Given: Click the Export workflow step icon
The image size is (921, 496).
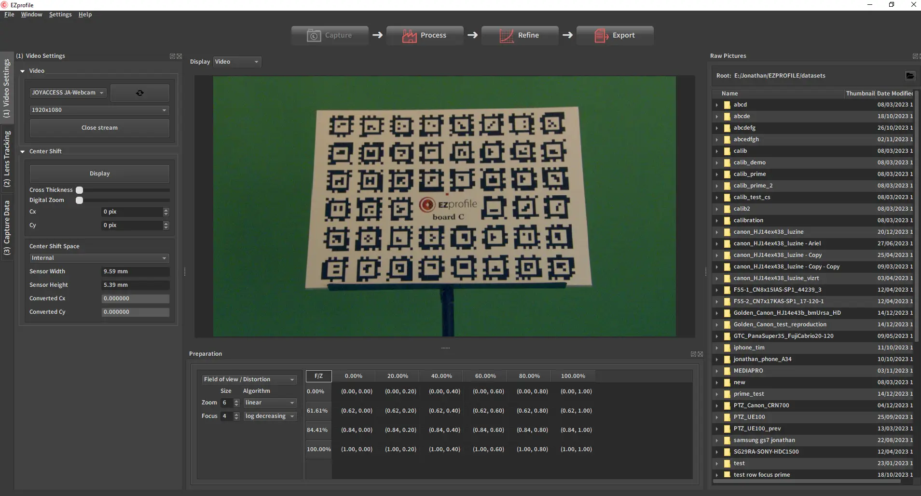Looking at the screenshot, I should pos(601,36).
